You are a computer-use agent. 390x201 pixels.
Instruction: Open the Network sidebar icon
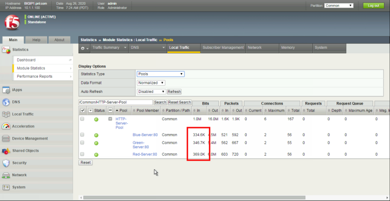click(x=6, y=175)
